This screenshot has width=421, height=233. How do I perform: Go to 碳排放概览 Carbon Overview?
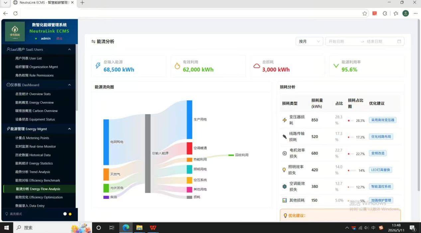tap(37, 111)
